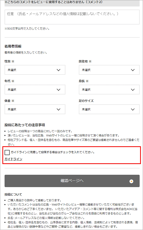Click the 投稿にあたっての注意事項 heading
The width and height of the screenshot is (143, 230).
[x=25, y=125]
